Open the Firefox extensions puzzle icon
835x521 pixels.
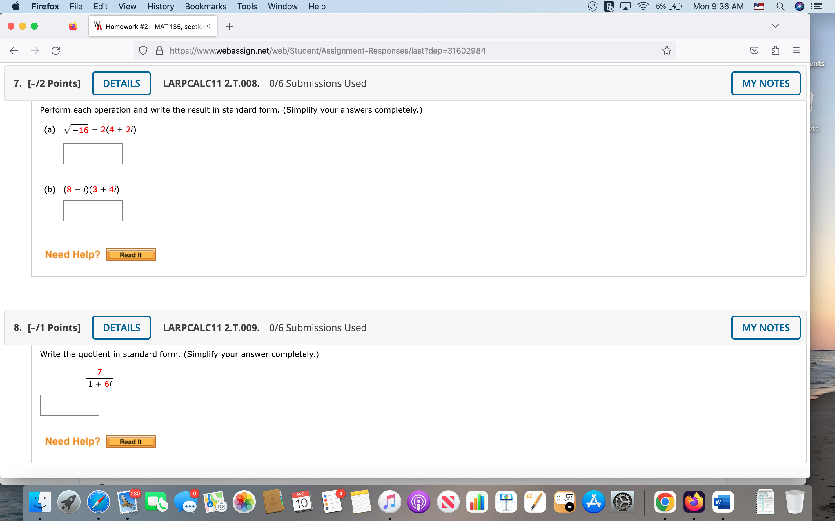point(775,51)
